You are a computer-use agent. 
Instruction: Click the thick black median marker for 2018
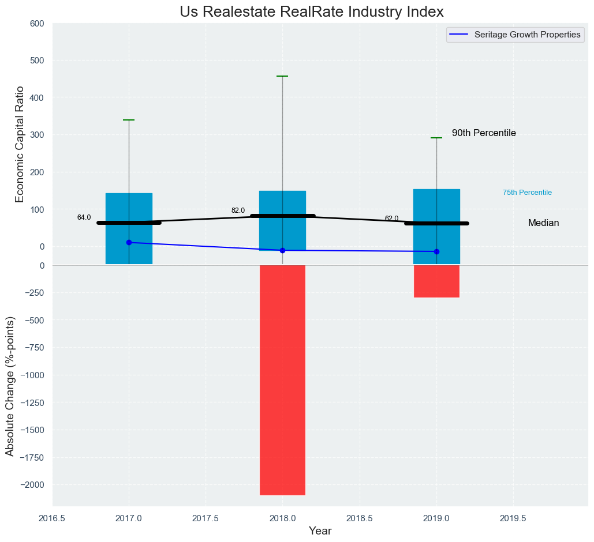(282, 216)
